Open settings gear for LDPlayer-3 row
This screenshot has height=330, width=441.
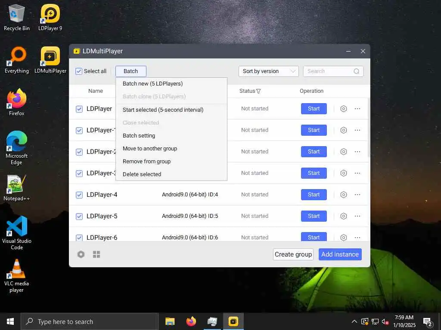point(343,173)
